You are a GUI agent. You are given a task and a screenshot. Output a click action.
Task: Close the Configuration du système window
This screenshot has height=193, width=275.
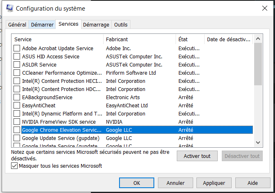tap(264, 8)
